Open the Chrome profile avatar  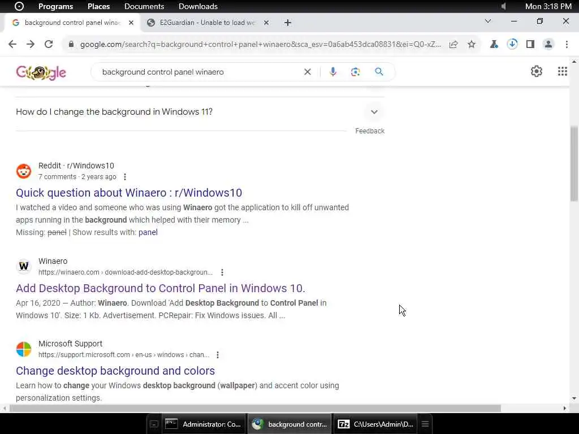[548, 44]
